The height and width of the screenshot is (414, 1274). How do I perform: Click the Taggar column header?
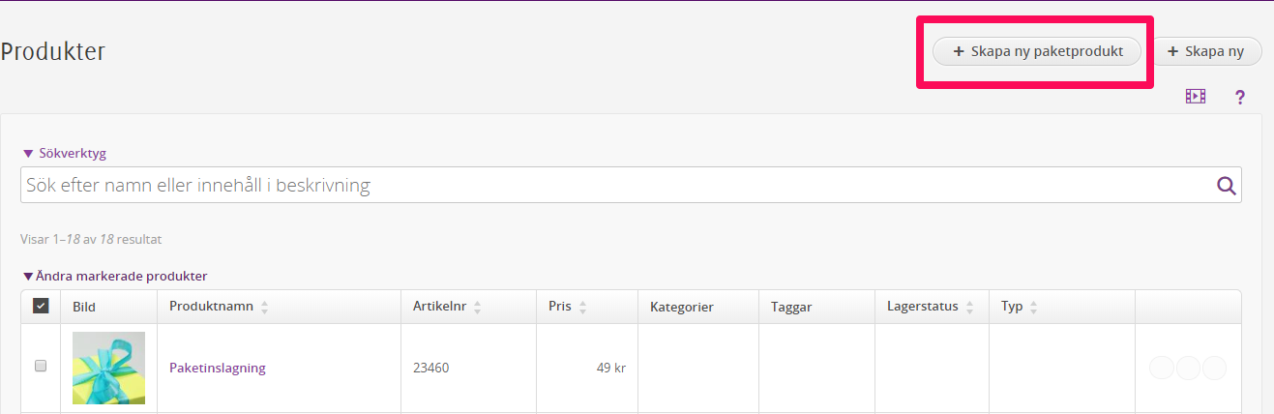(x=791, y=307)
